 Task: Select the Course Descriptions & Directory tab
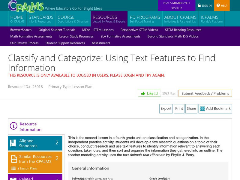(73, 19)
